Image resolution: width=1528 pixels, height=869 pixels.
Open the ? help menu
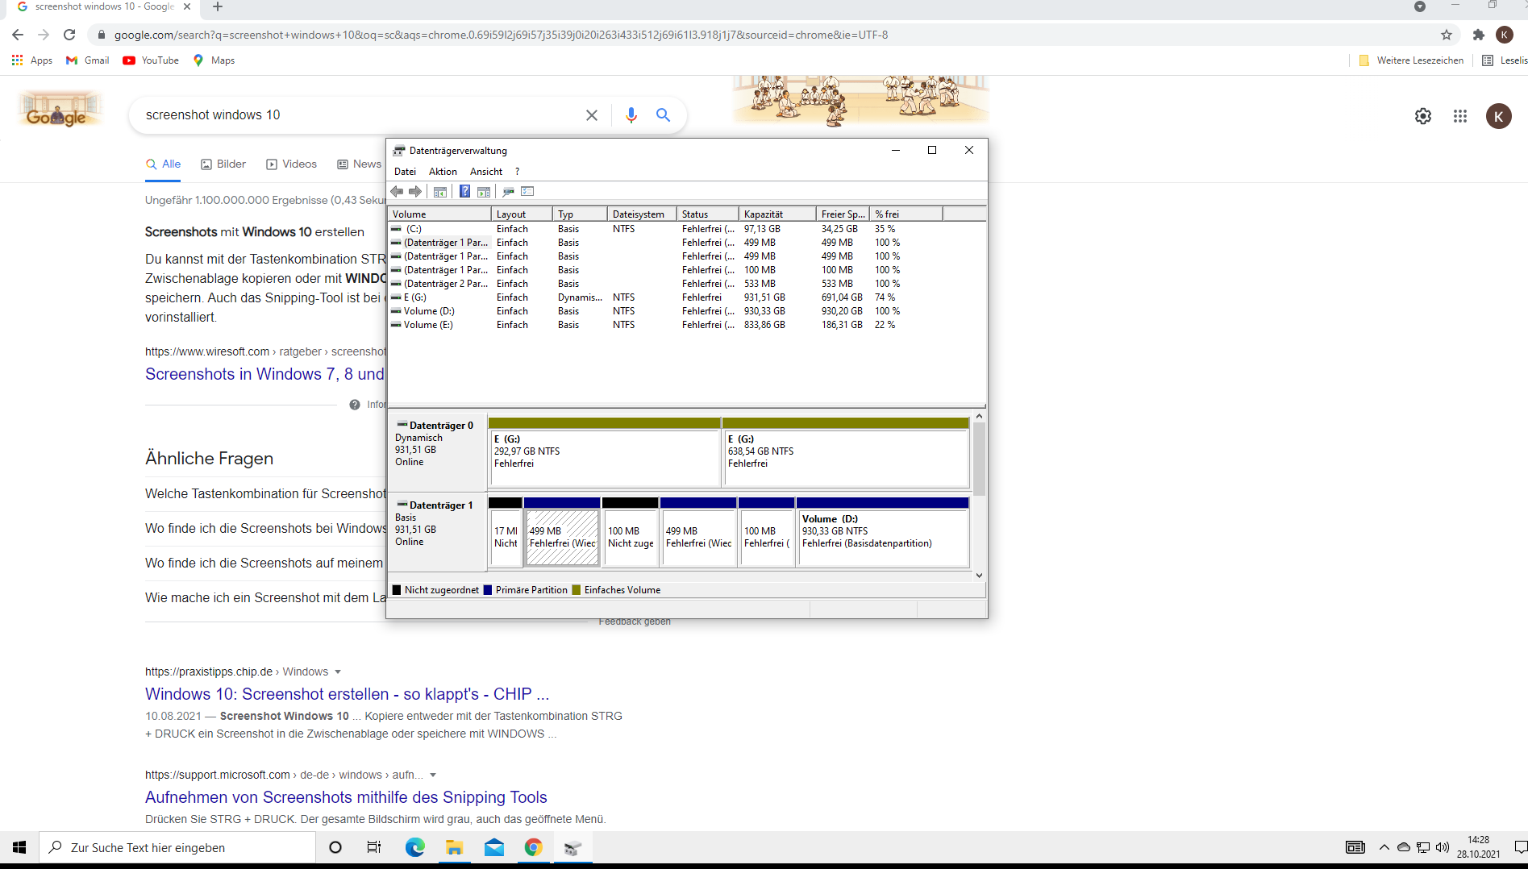click(x=517, y=171)
